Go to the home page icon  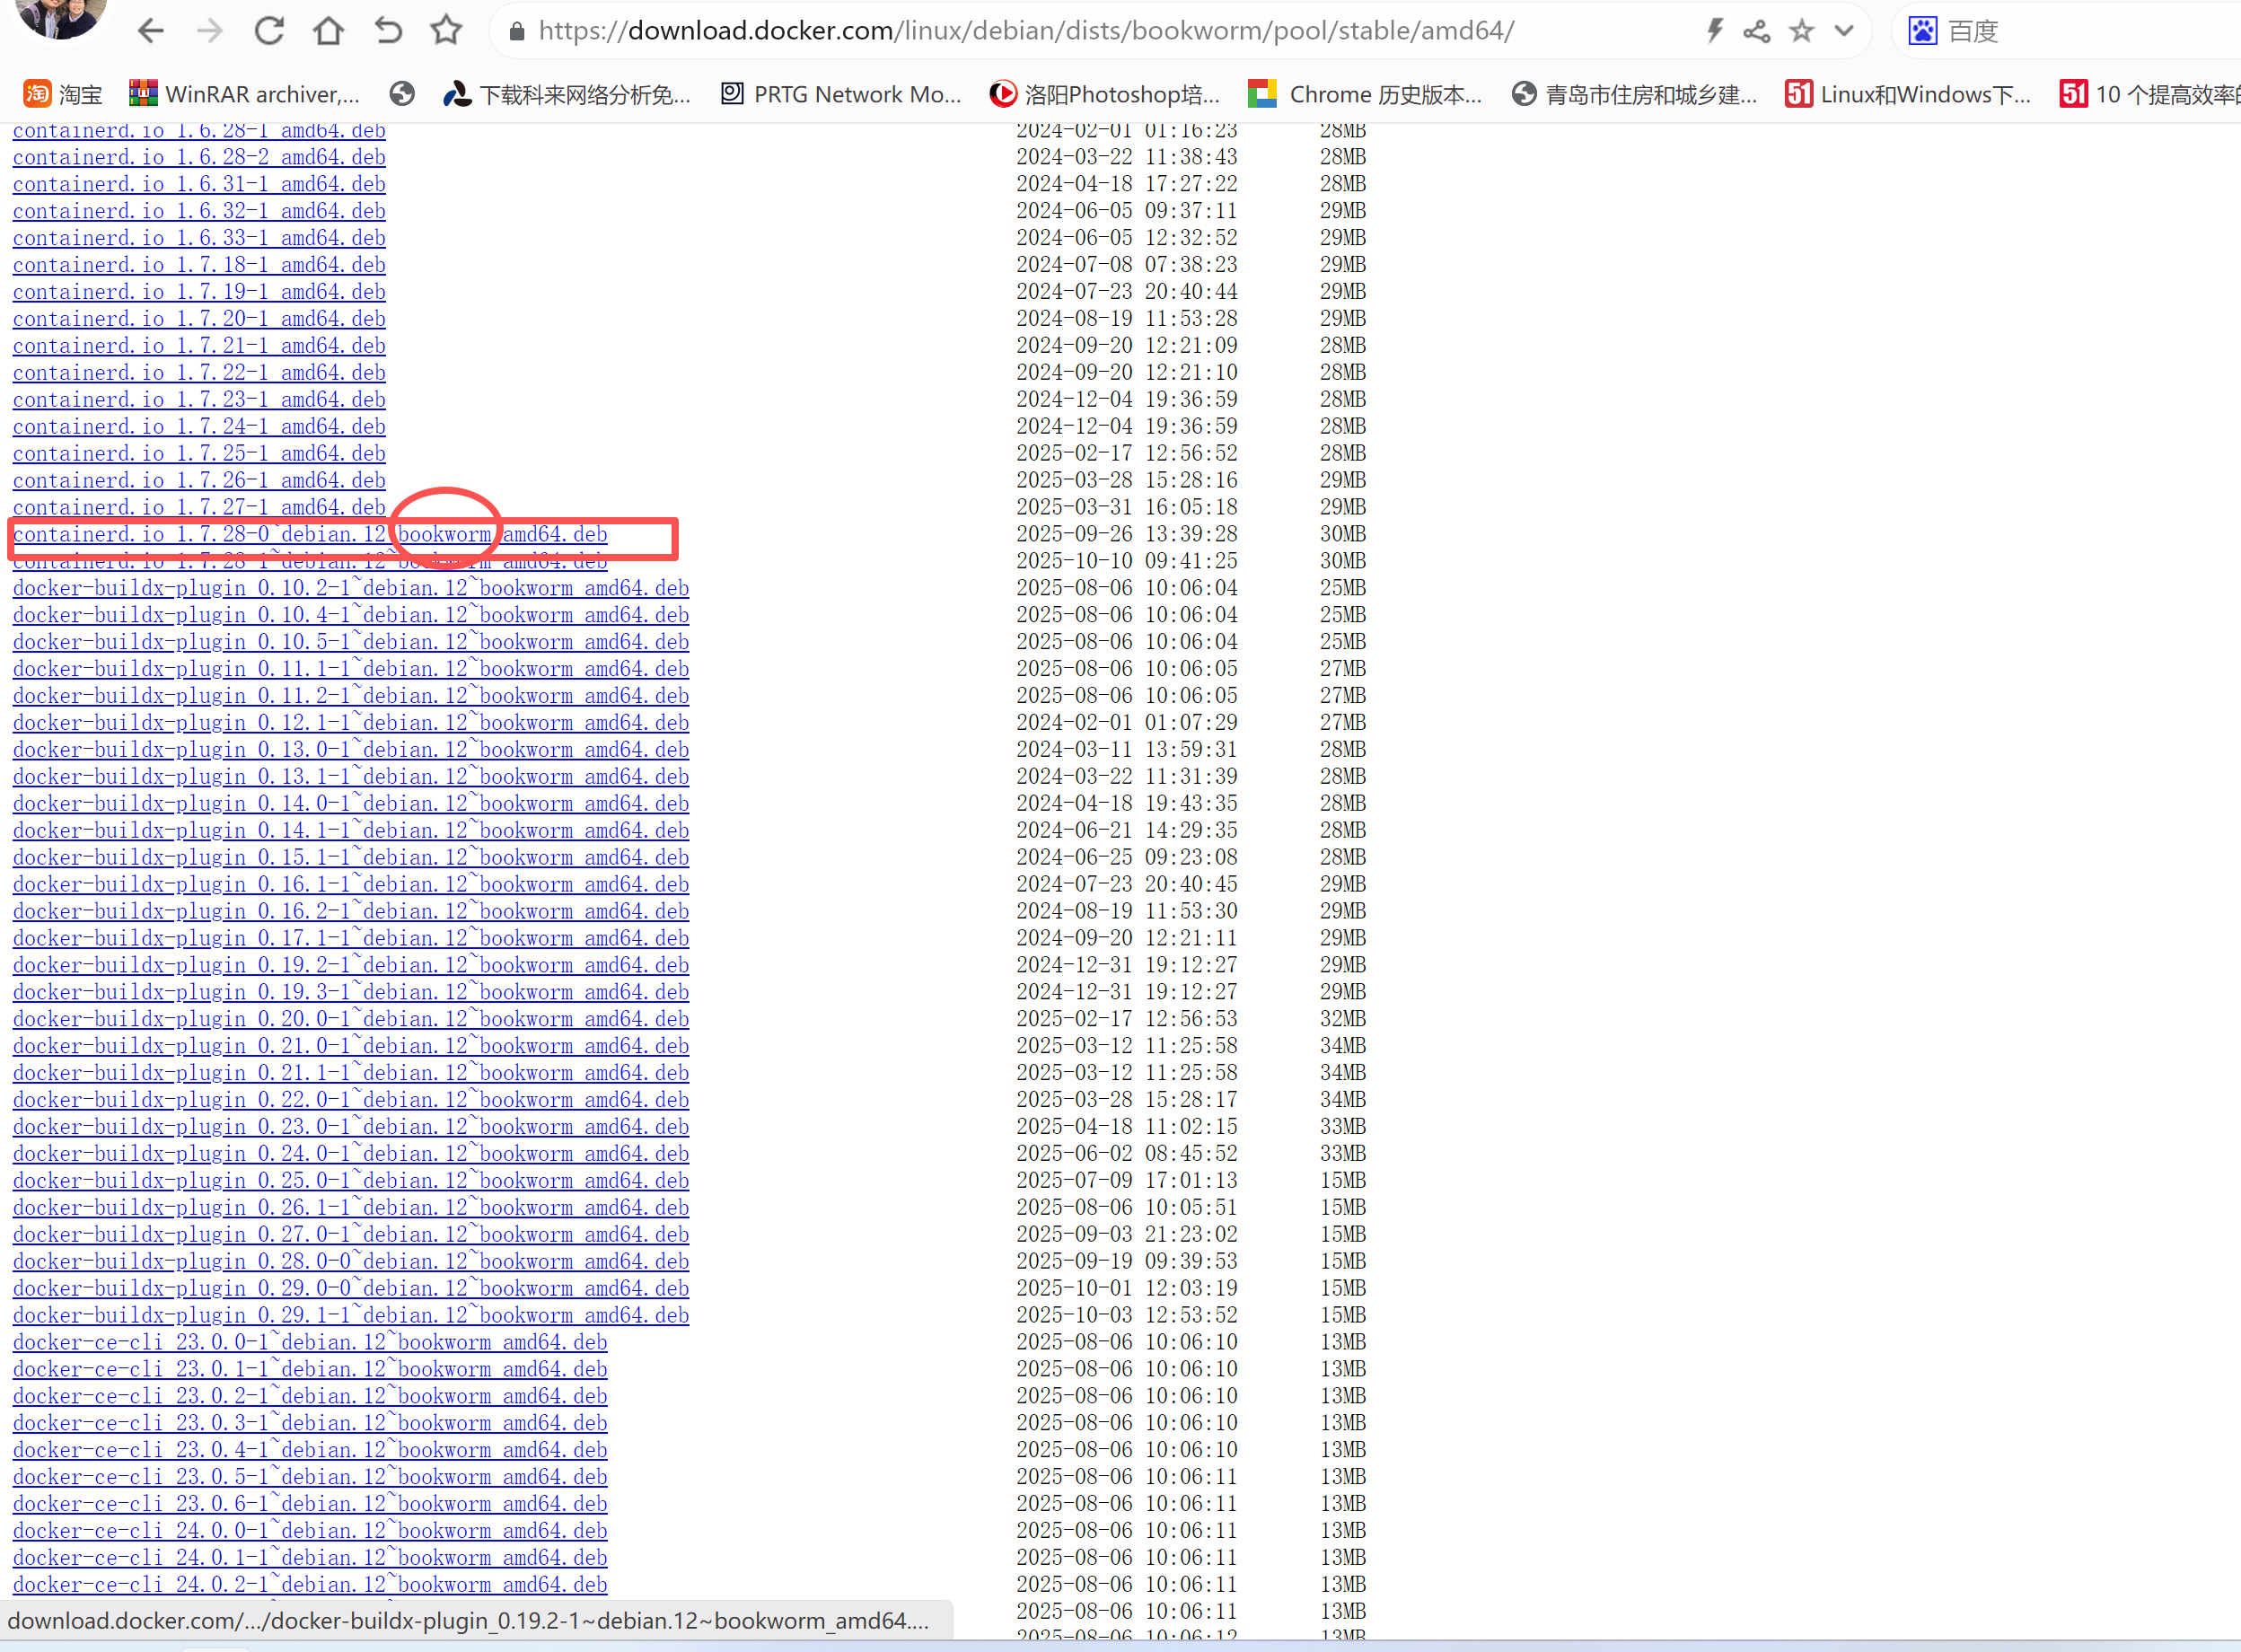tap(328, 31)
